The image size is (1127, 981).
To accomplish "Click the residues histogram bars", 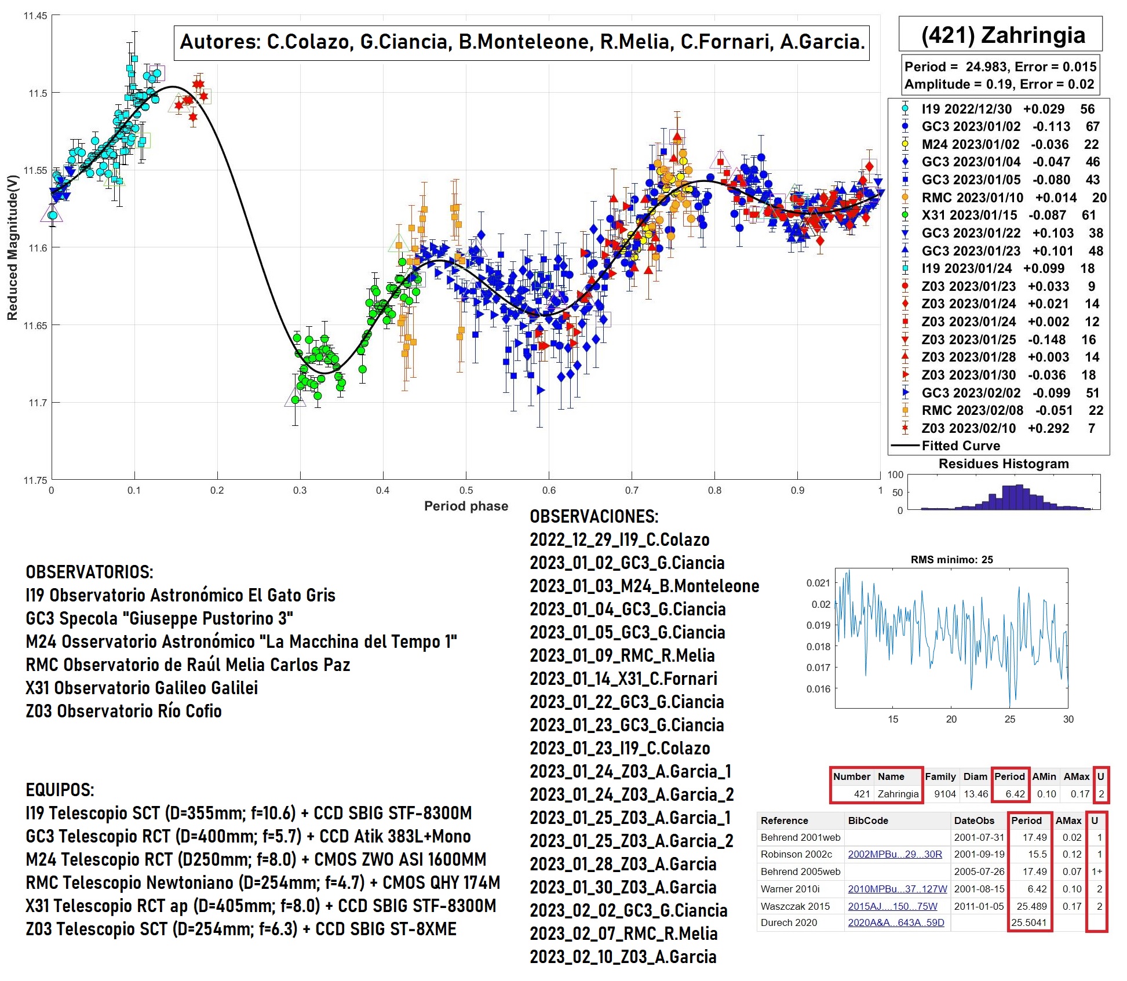I will pos(1006,497).
